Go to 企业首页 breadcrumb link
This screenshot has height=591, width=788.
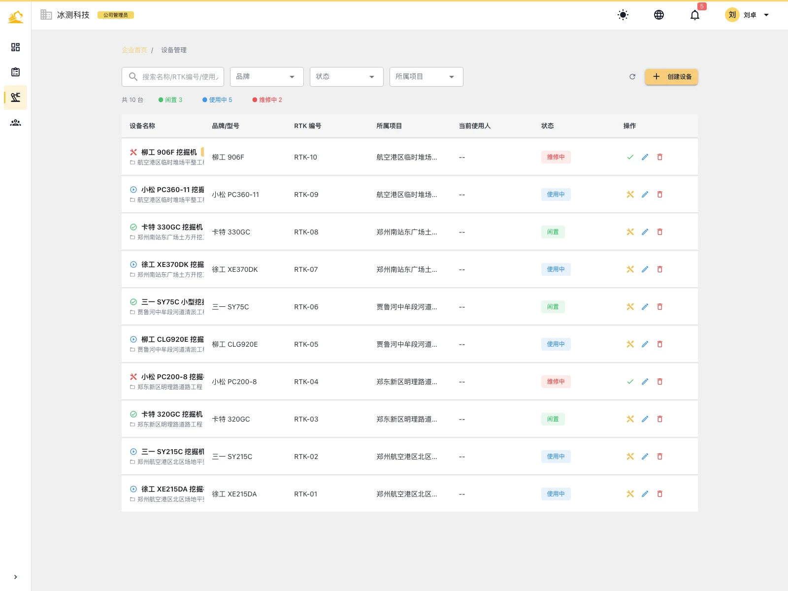tap(134, 50)
